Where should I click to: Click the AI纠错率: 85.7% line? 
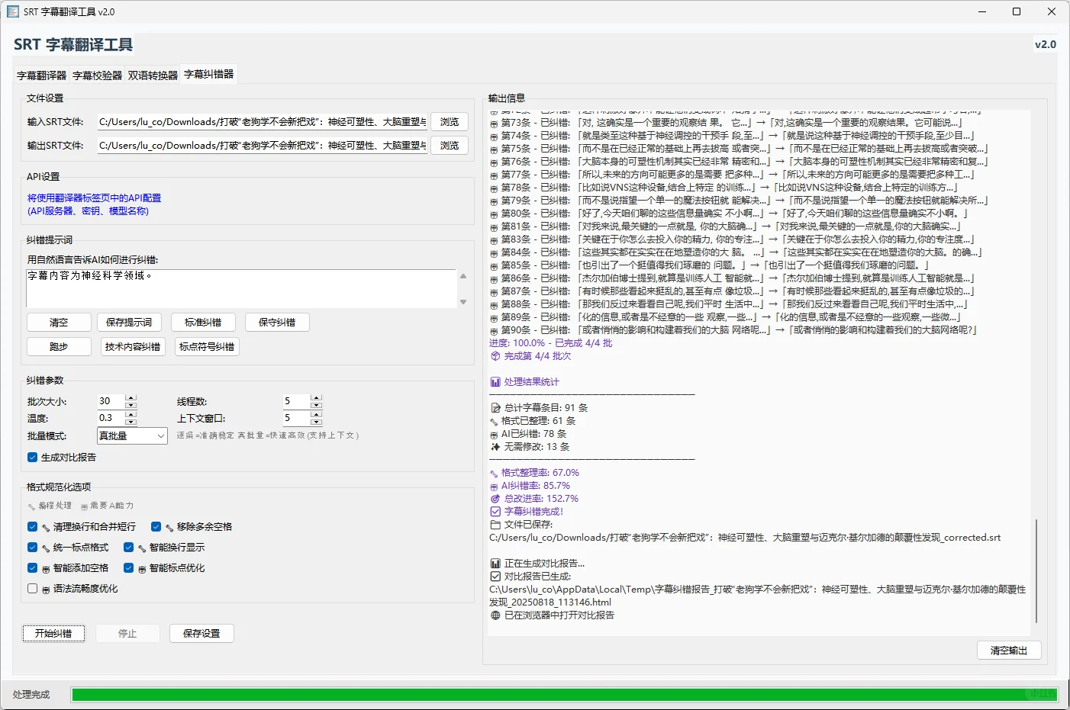[530, 486]
